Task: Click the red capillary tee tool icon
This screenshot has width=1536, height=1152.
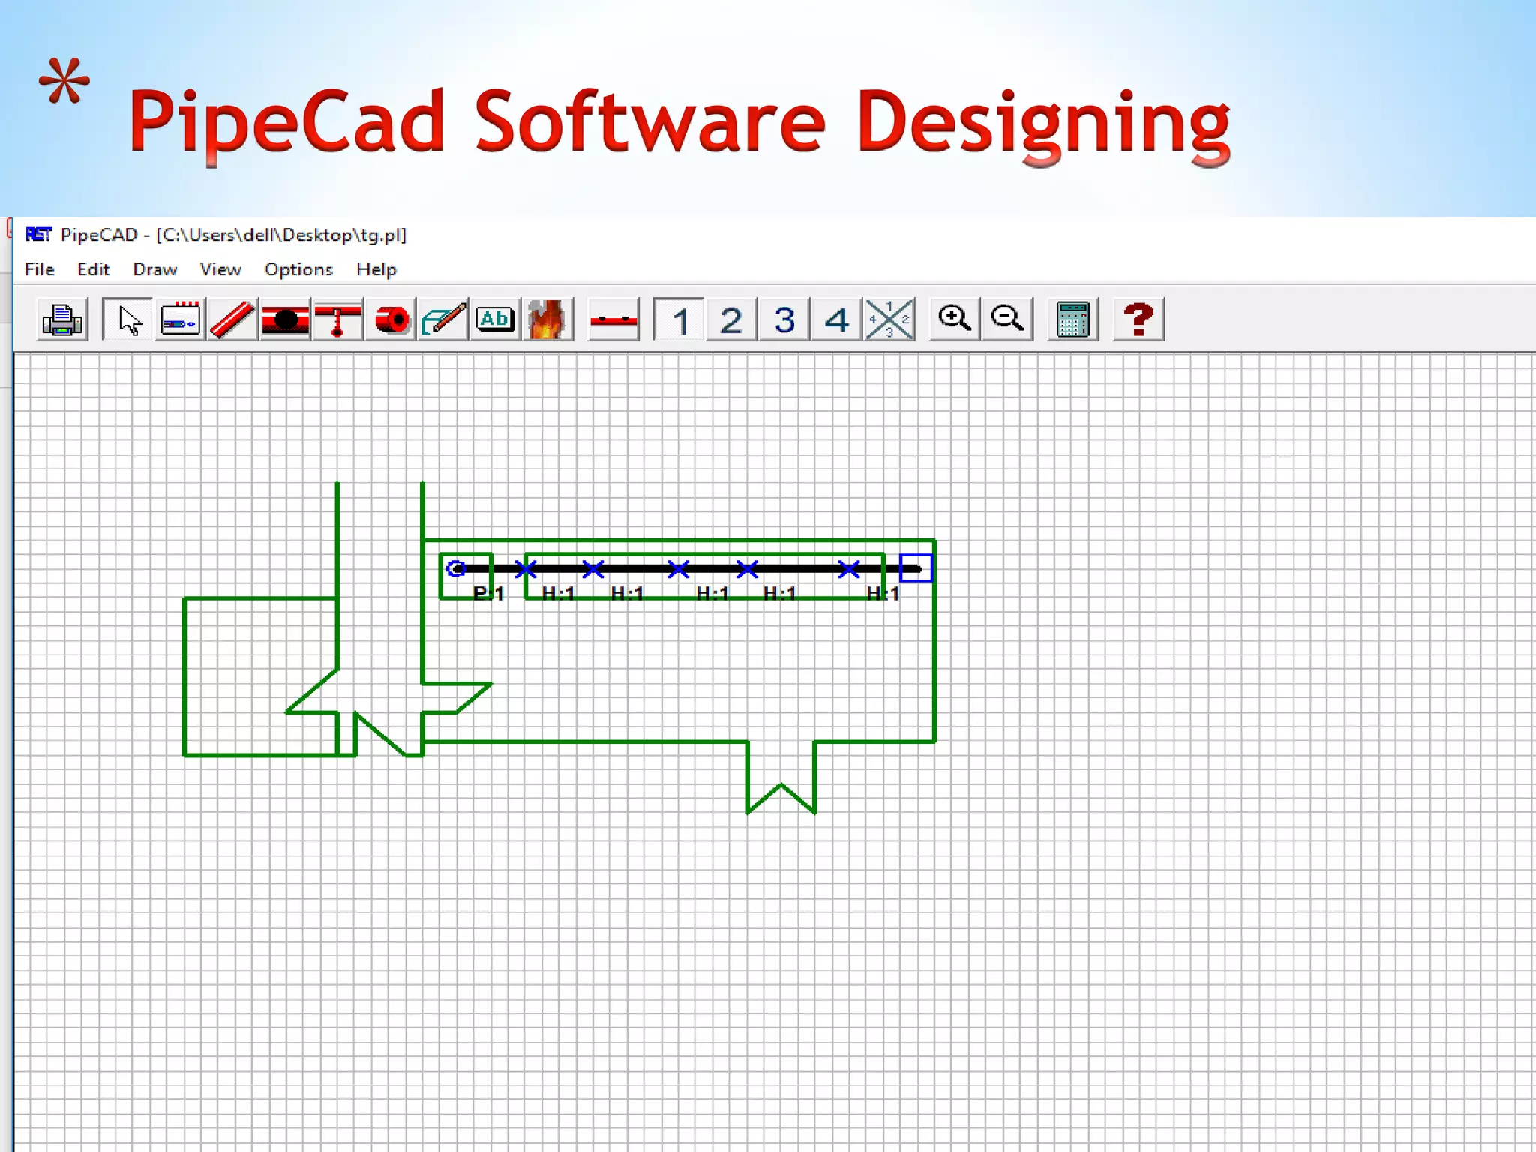Action: tap(338, 320)
